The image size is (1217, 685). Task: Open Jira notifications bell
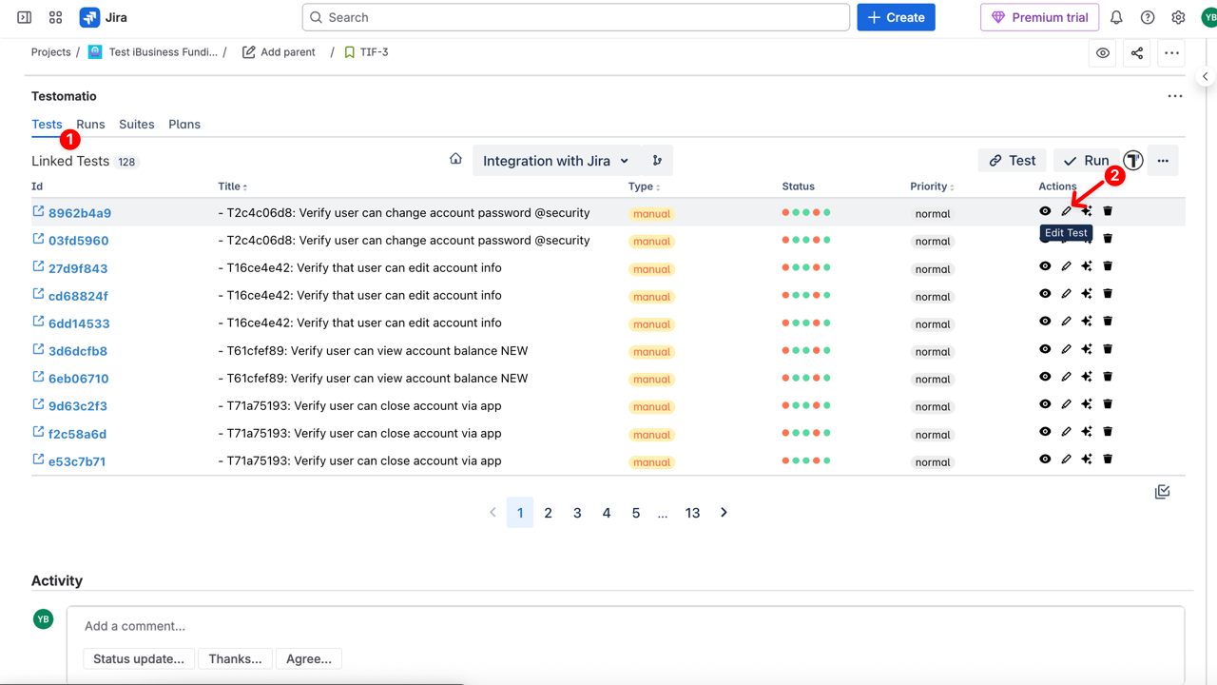tap(1116, 17)
